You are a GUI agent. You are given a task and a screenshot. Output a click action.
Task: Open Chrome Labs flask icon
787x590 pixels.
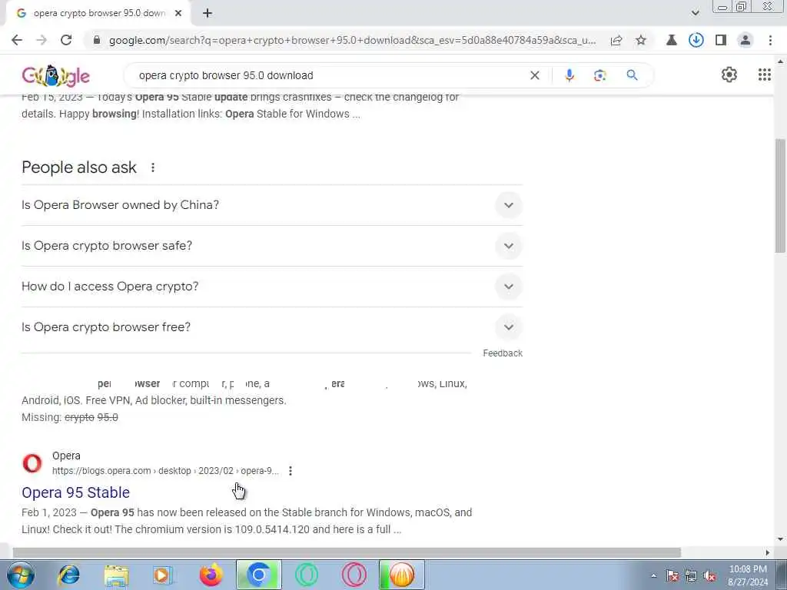point(672,40)
